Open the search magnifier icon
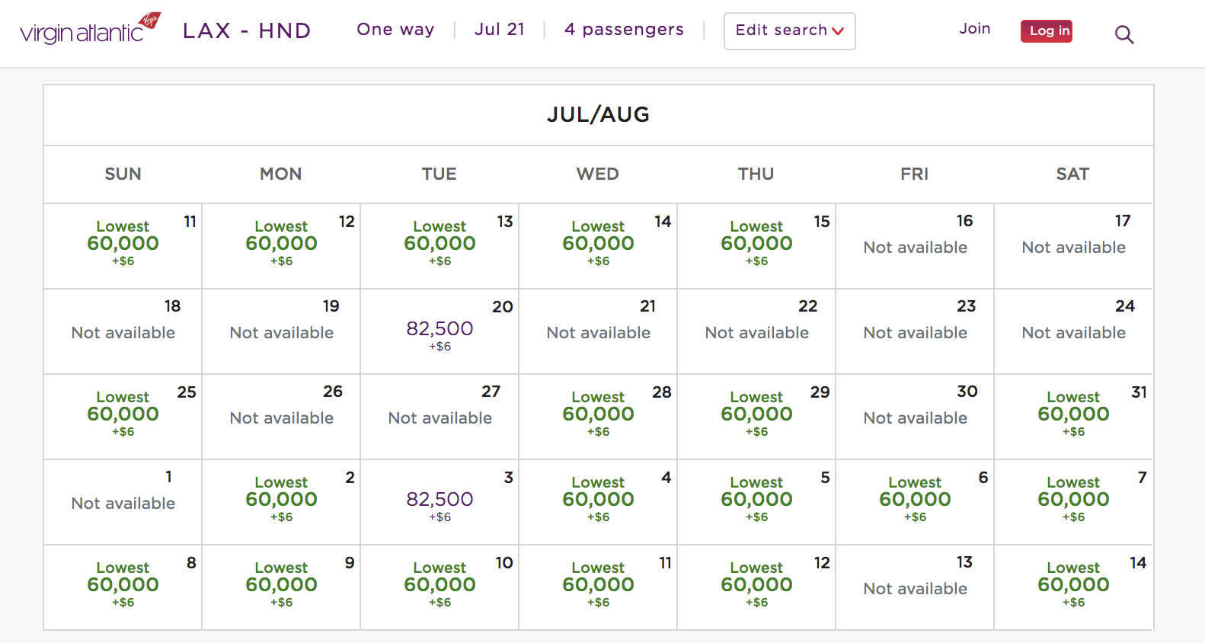Image resolution: width=1205 pixels, height=643 pixels. click(1124, 34)
